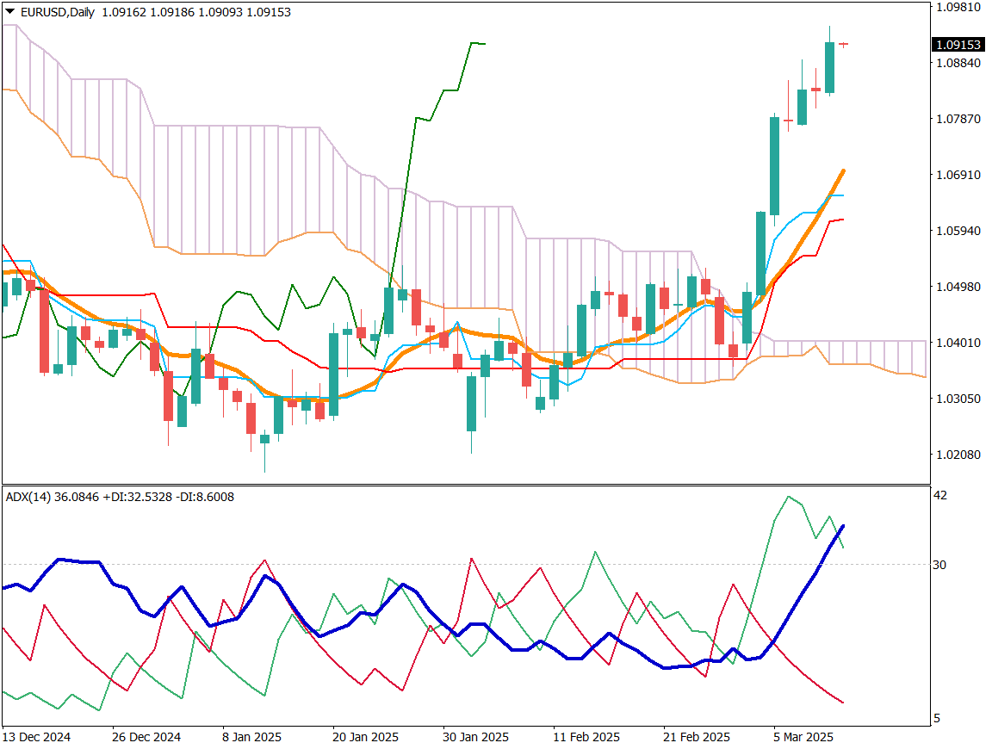Click the 5 Mar 2025 date label
The image size is (992, 749).
tap(803, 738)
